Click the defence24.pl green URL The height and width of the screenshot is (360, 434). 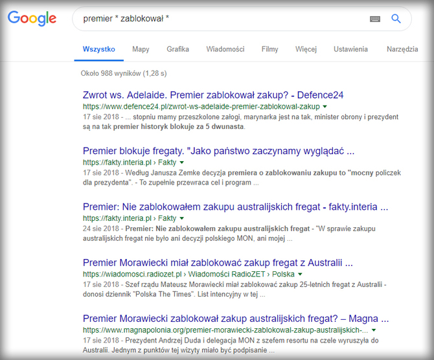pos(201,107)
